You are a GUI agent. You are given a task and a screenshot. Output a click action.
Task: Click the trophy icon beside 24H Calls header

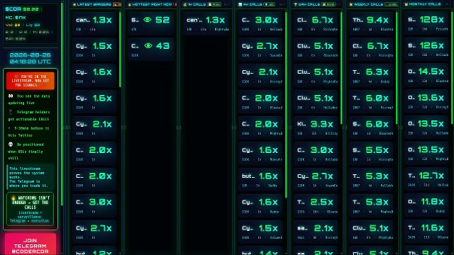[295, 4]
